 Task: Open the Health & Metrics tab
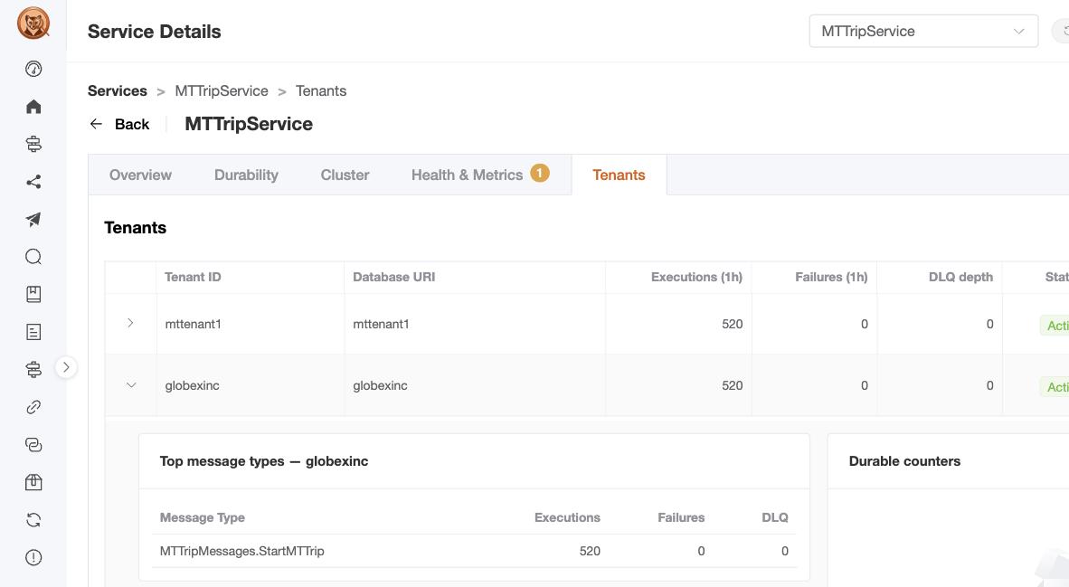467,175
